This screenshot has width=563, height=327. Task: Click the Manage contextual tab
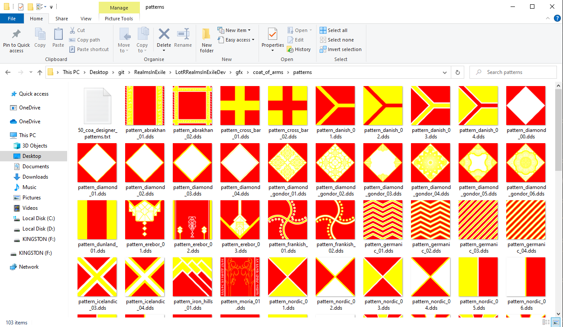click(119, 7)
